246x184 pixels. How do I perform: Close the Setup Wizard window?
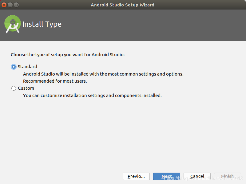tap(4, 5)
